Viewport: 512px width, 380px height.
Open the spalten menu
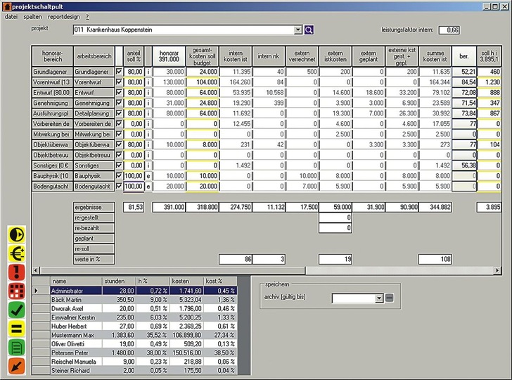pos(32,15)
